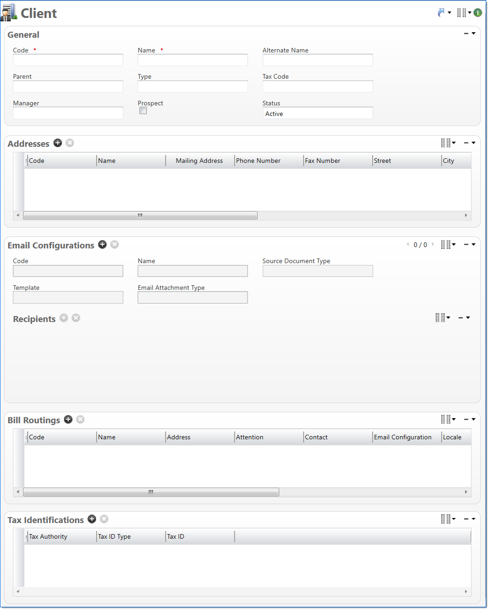Open the Addresses column chooser dropdown
Viewport: 489px width, 610px height.
pos(448,143)
